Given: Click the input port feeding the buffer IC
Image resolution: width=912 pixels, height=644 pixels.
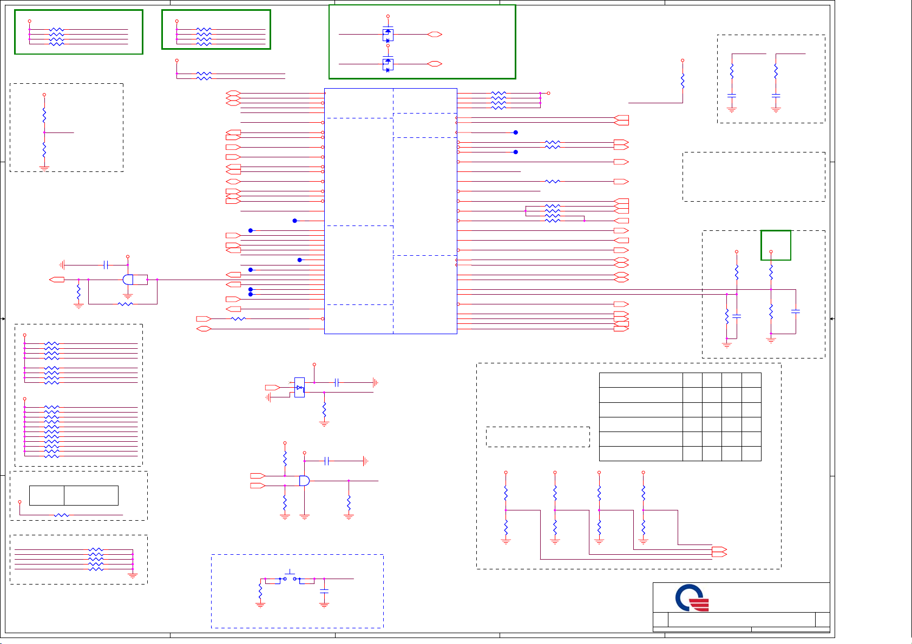Looking at the screenshot, I should (x=272, y=387).
